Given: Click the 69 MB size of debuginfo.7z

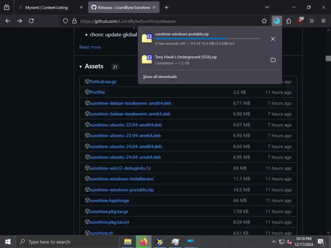Looking at the screenshot, I should pyautogui.click(x=240, y=168).
